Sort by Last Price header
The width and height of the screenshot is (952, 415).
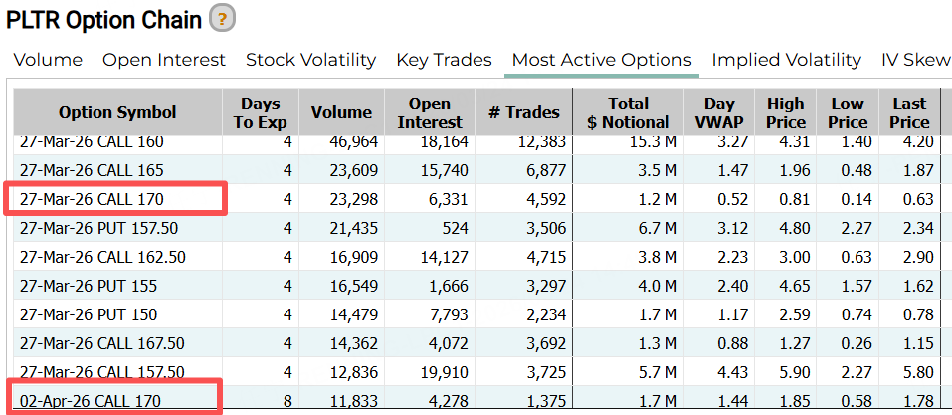pyautogui.click(x=908, y=112)
